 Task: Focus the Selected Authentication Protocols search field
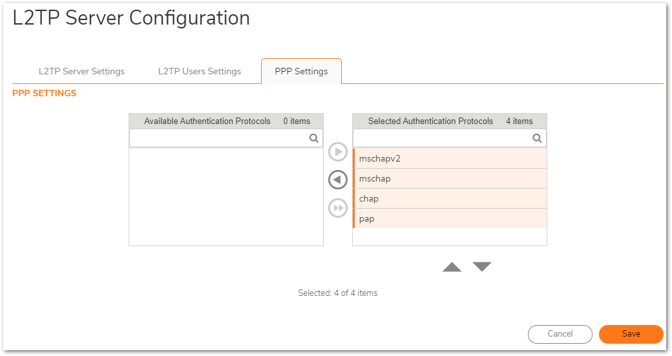click(x=441, y=138)
